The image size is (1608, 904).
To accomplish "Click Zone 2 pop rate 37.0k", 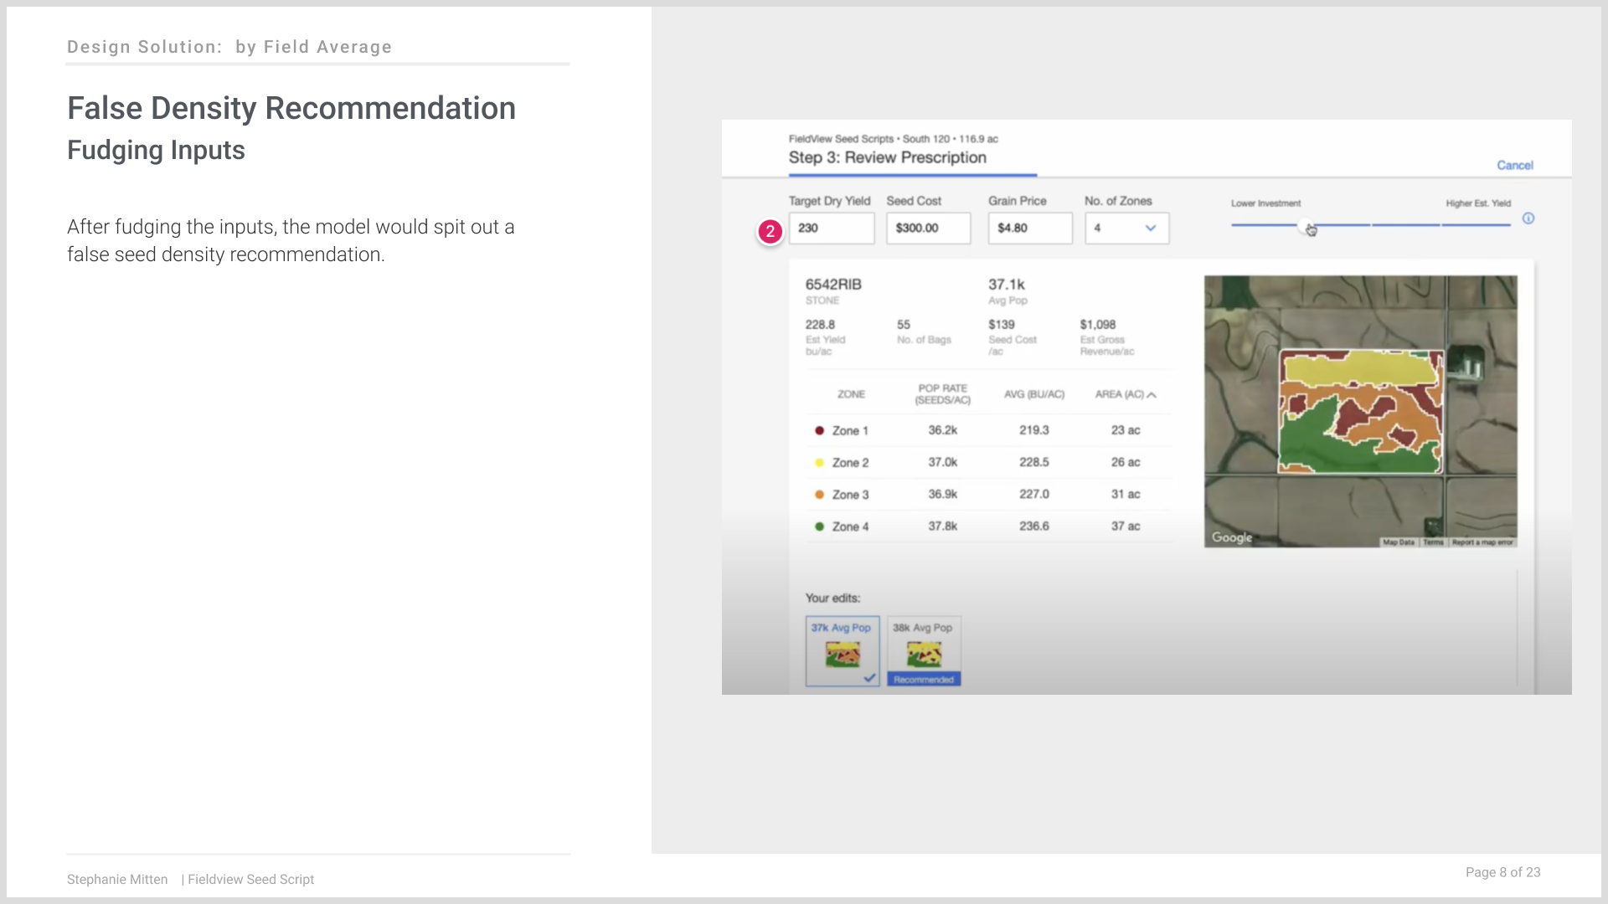I will [x=942, y=462].
